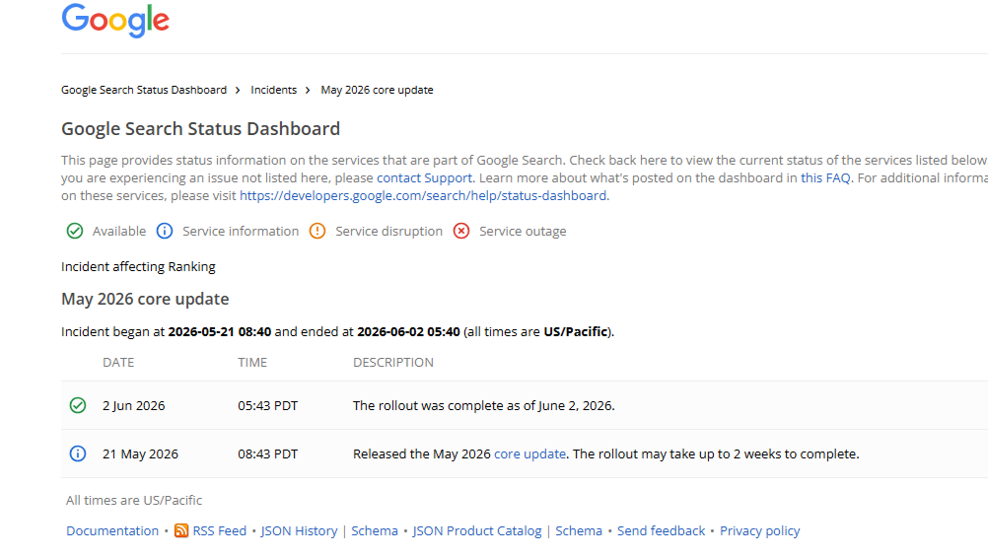Viewport: 988px width, 557px height.
Task: Click the DESCRIPTION column header
Action: [393, 363]
